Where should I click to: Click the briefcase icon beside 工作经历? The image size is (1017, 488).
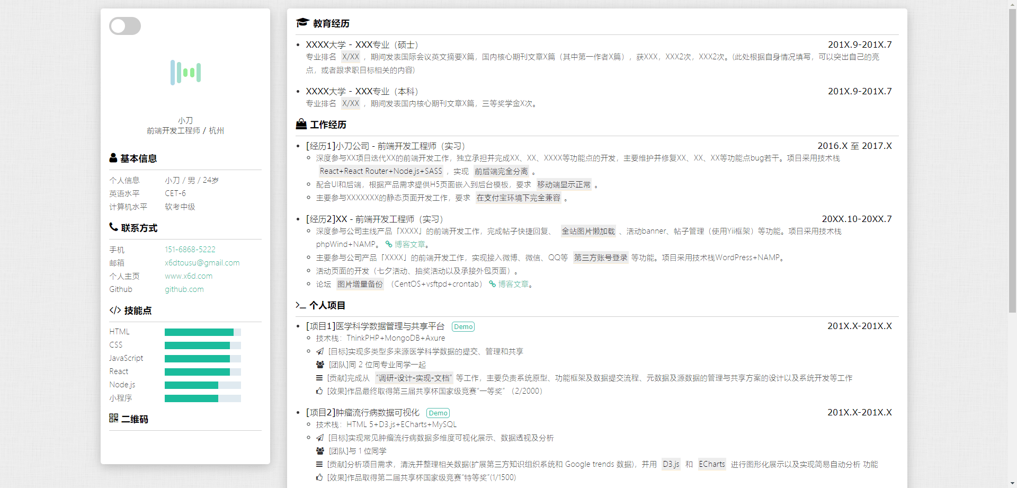301,123
